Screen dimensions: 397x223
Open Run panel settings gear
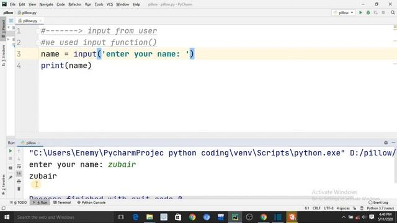386,143
